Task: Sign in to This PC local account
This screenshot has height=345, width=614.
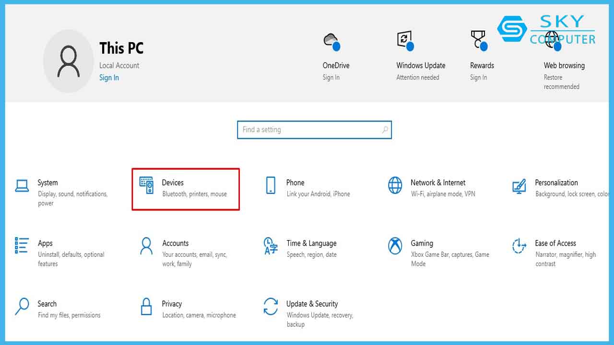Action: coord(109,78)
